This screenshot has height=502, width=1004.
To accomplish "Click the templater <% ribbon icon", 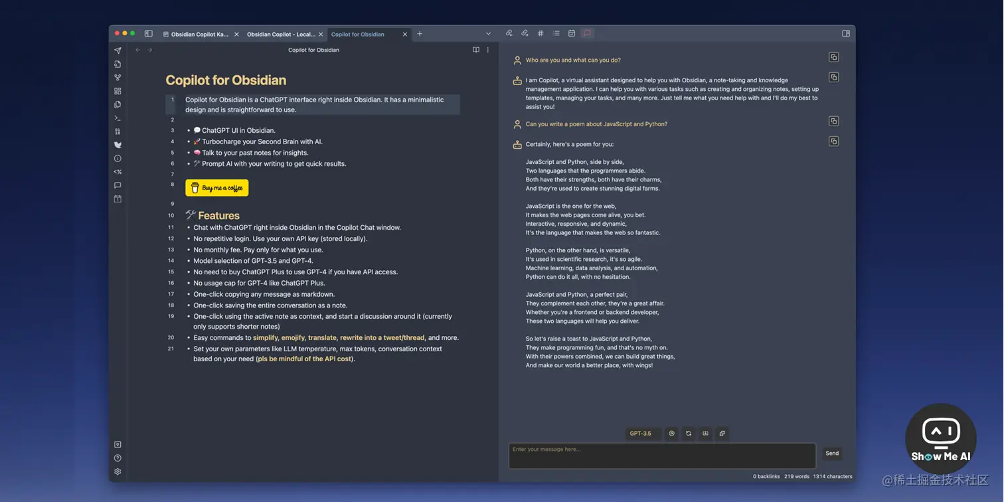I will 118,172.
